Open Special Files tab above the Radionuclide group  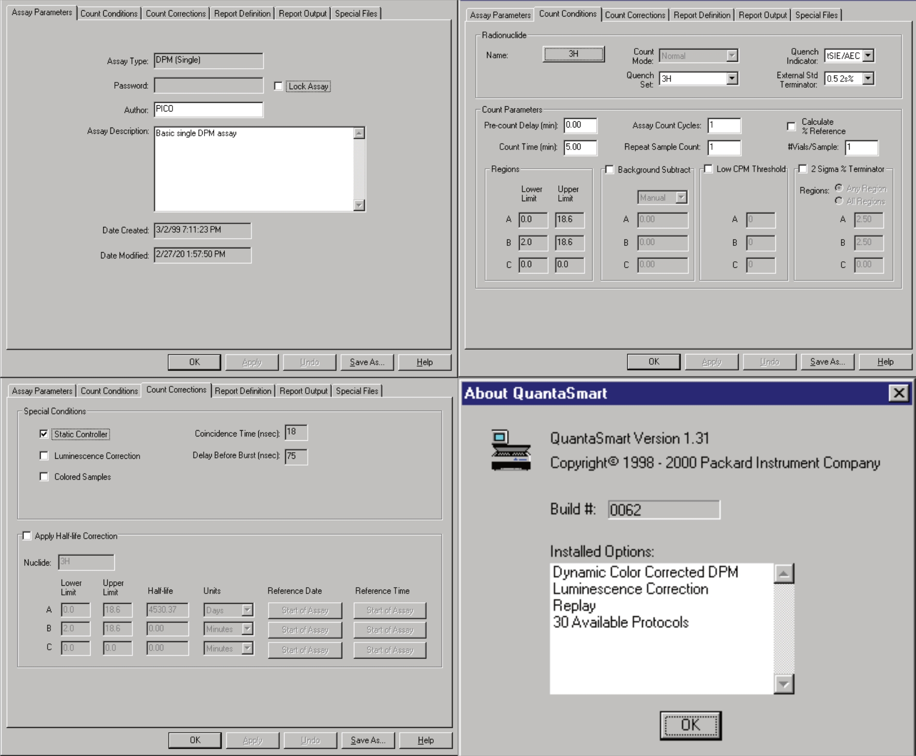pos(816,15)
